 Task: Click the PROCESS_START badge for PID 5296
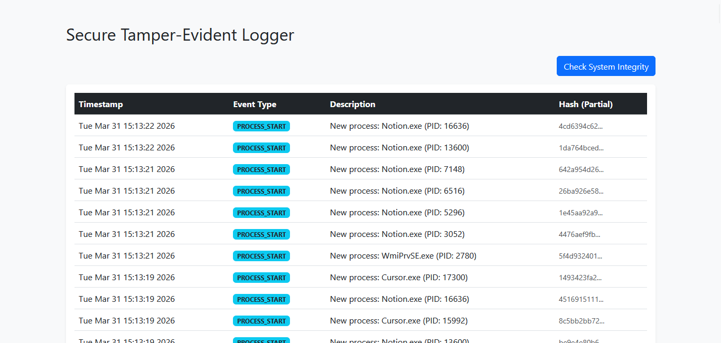point(261,213)
